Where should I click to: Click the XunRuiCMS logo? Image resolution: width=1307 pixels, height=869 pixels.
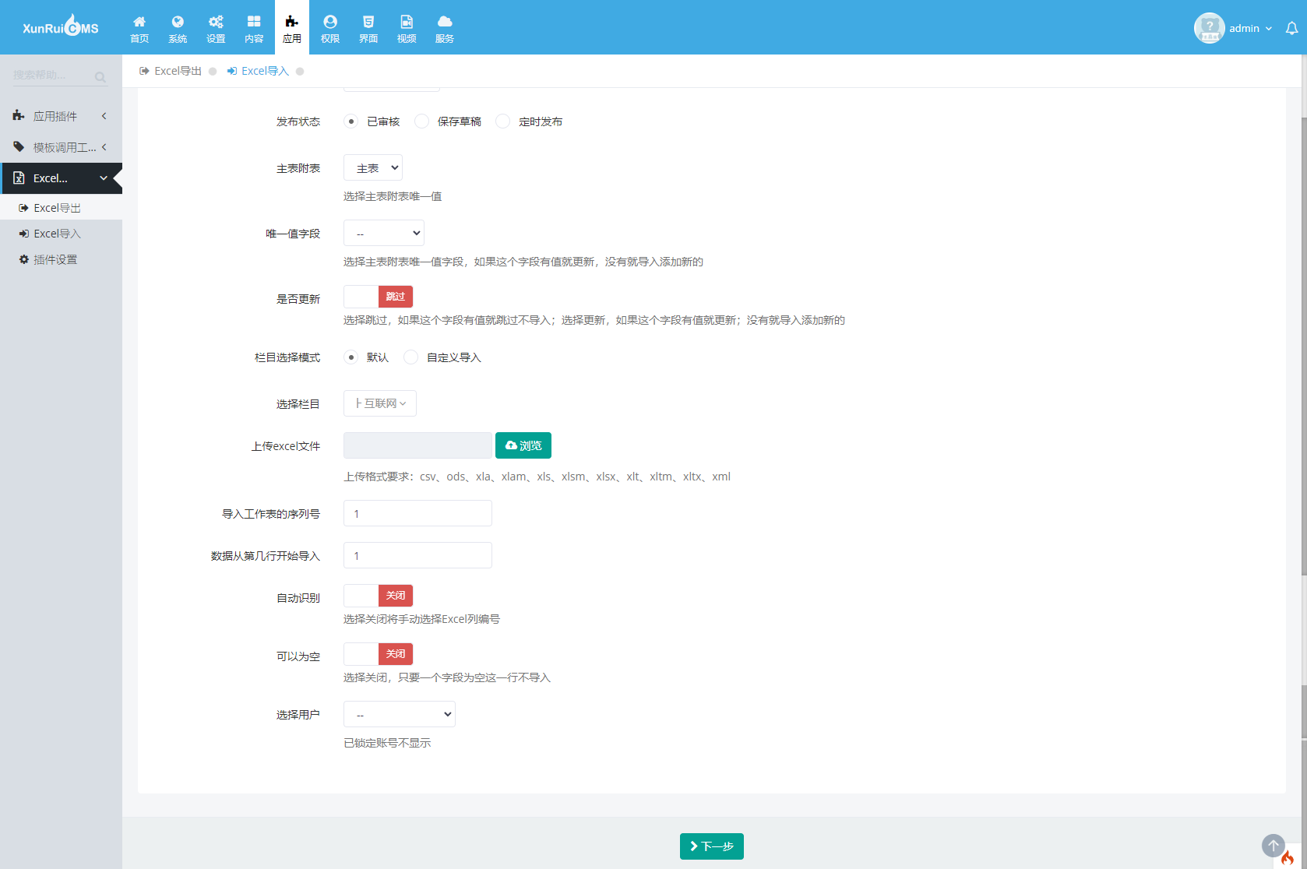[61, 27]
